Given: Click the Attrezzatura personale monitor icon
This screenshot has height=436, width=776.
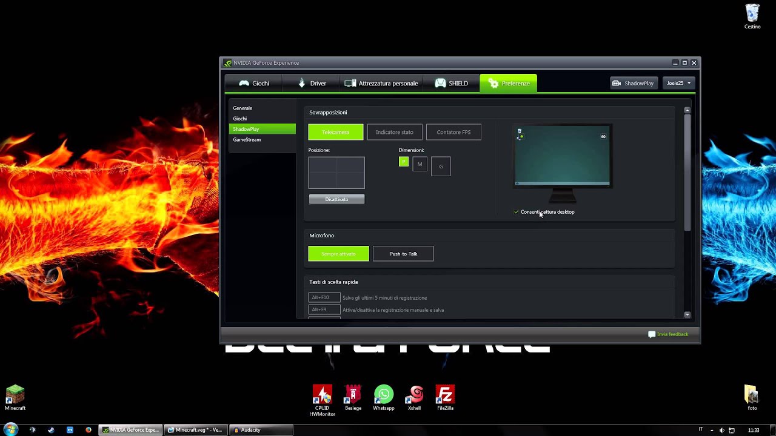Looking at the screenshot, I should pyautogui.click(x=350, y=84).
